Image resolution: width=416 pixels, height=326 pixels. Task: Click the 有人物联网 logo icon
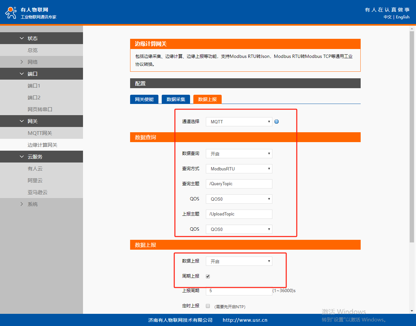tap(11, 13)
